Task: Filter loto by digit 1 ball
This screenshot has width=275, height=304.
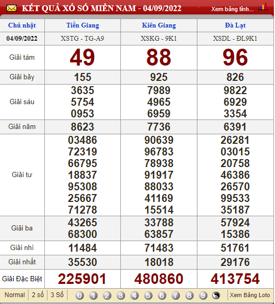Action: tap(93, 296)
